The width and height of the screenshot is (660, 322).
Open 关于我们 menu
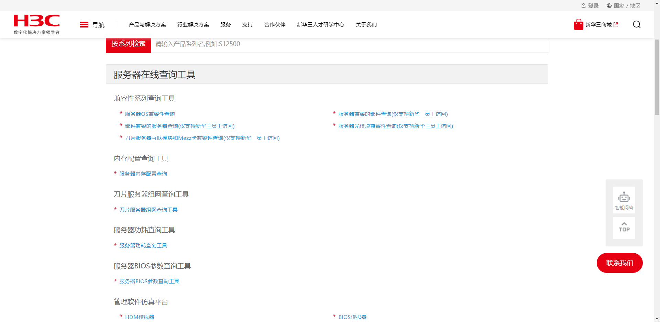tap(366, 25)
